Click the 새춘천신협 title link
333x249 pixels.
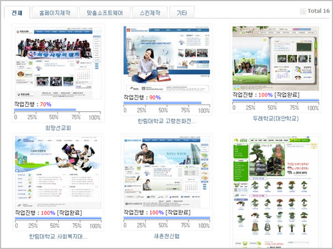(166, 236)
